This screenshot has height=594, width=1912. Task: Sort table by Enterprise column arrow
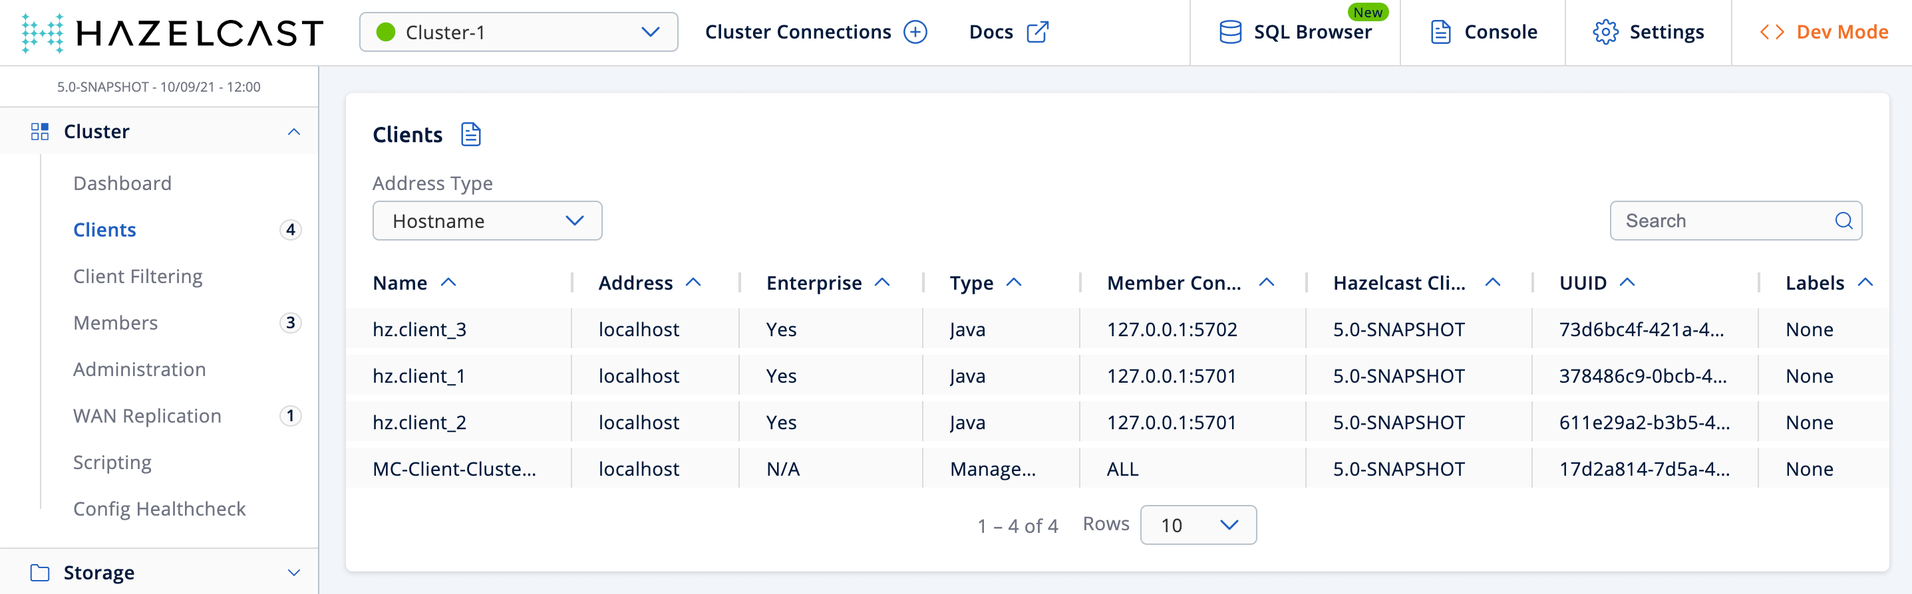tap(881, 282)
